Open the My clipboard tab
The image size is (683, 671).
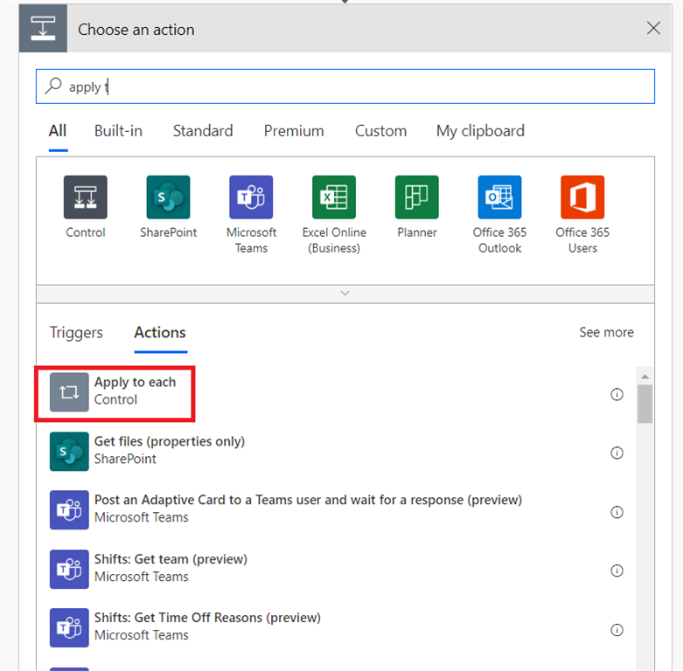click(480, 131)
